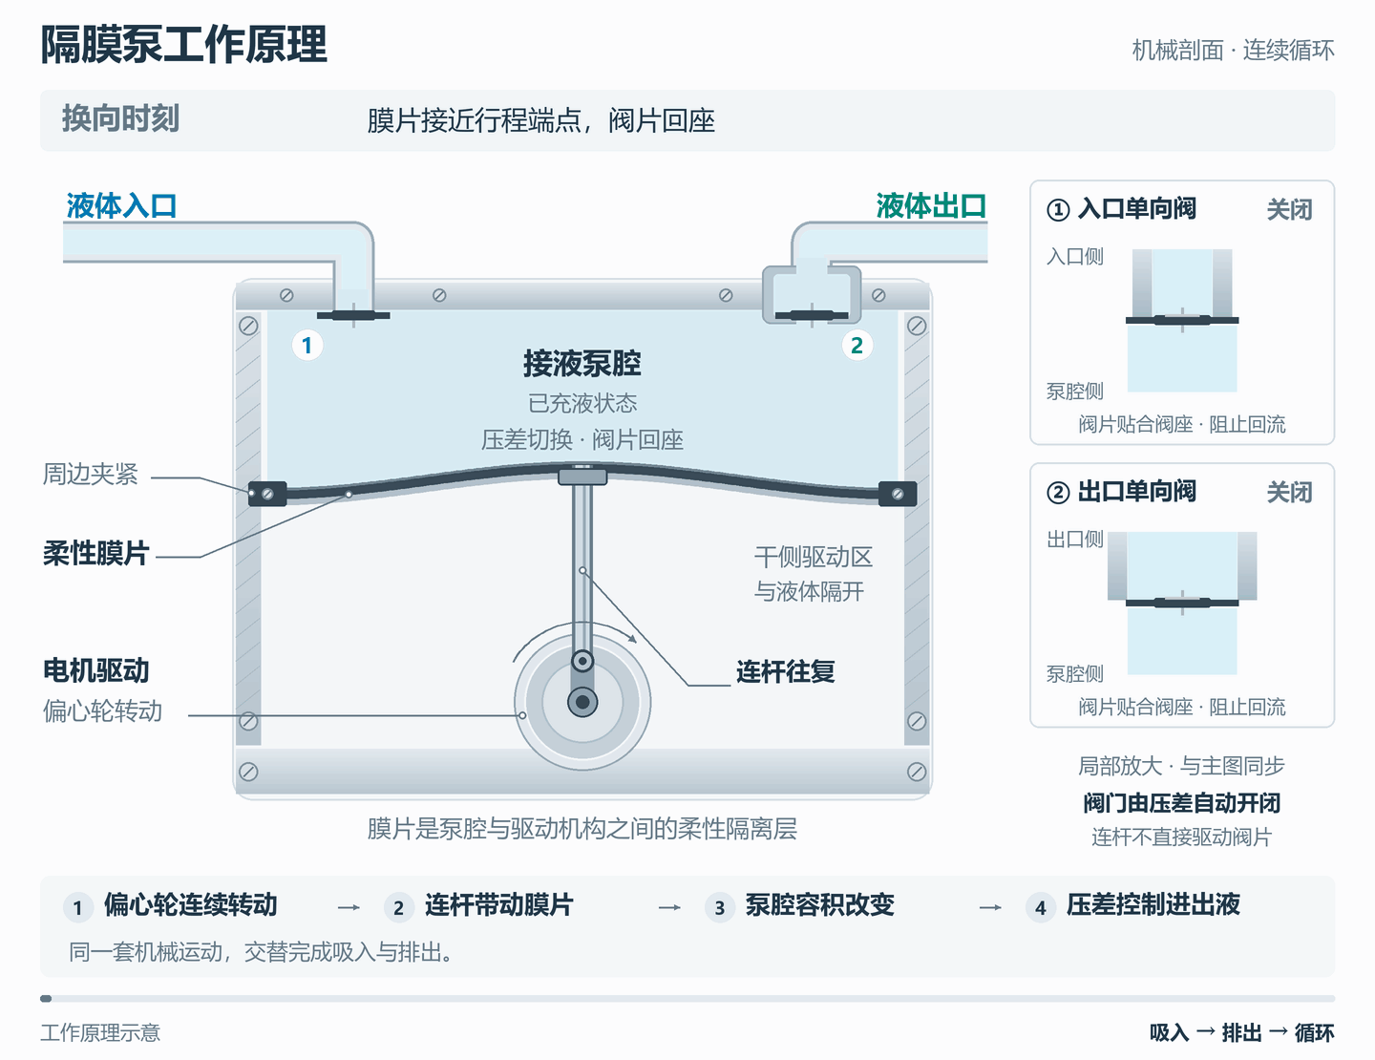Click the 液体入口 label

[x=121, y=205]
